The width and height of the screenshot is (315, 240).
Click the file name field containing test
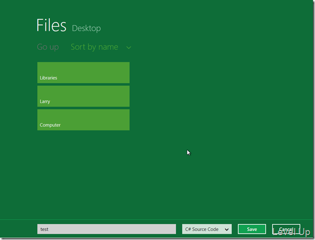106,229
